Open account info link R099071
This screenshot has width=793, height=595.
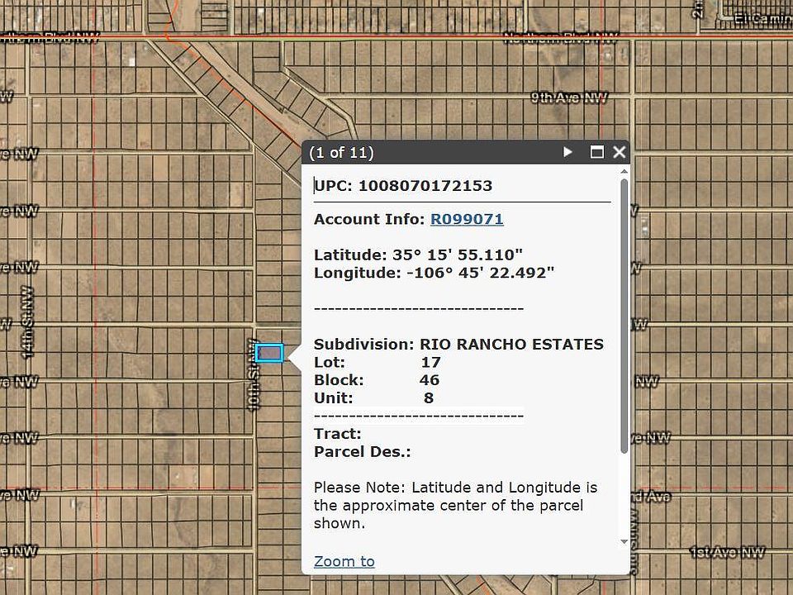click(x=467, y=219)
